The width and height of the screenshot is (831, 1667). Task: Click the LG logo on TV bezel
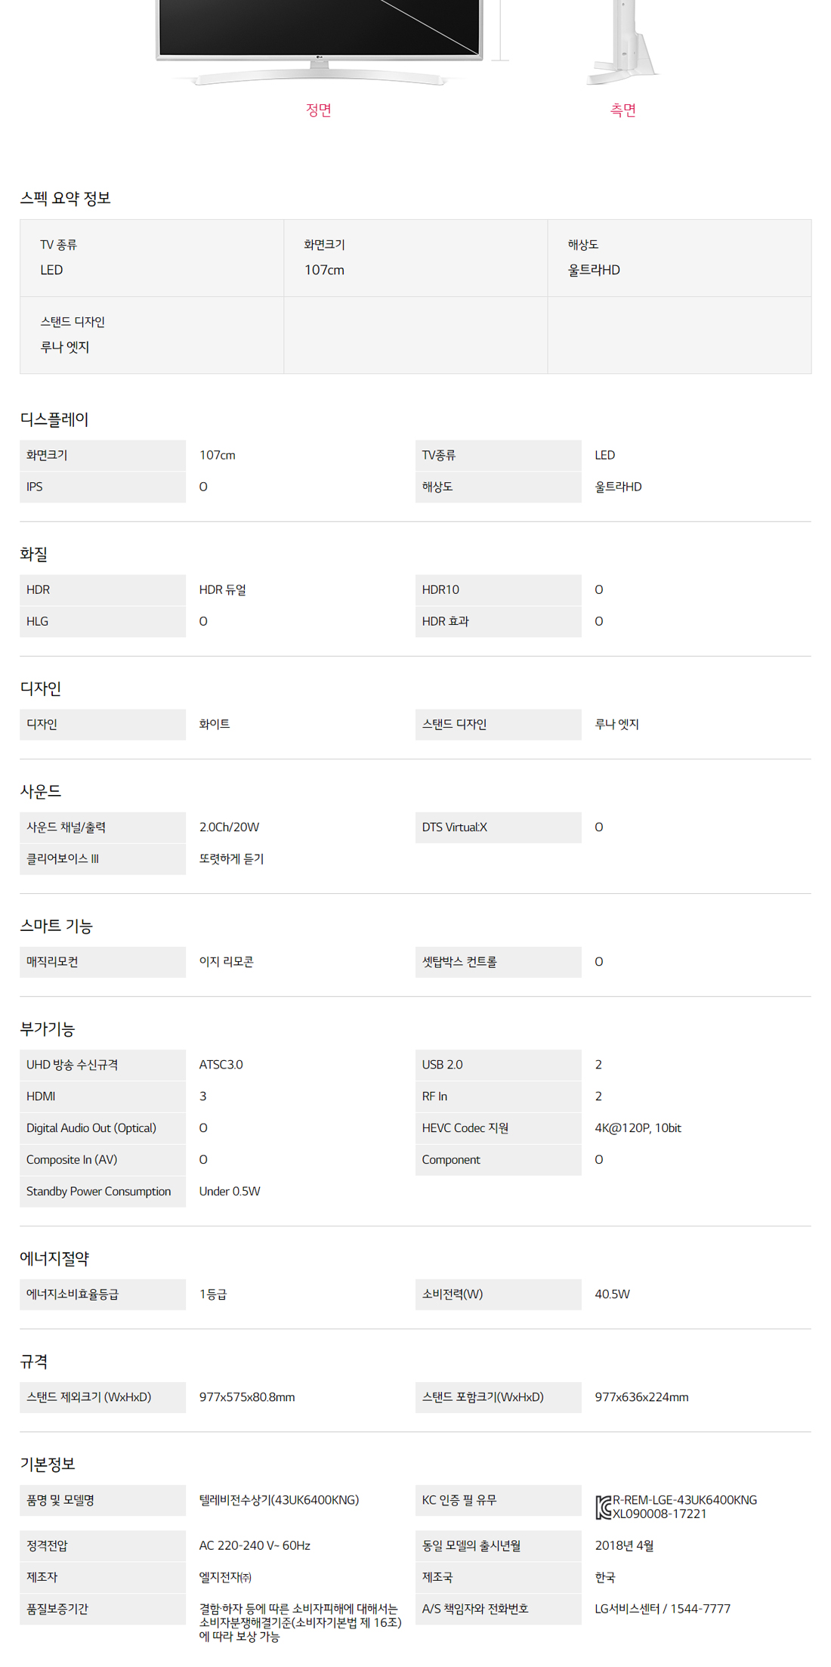(x=319, y=56)
